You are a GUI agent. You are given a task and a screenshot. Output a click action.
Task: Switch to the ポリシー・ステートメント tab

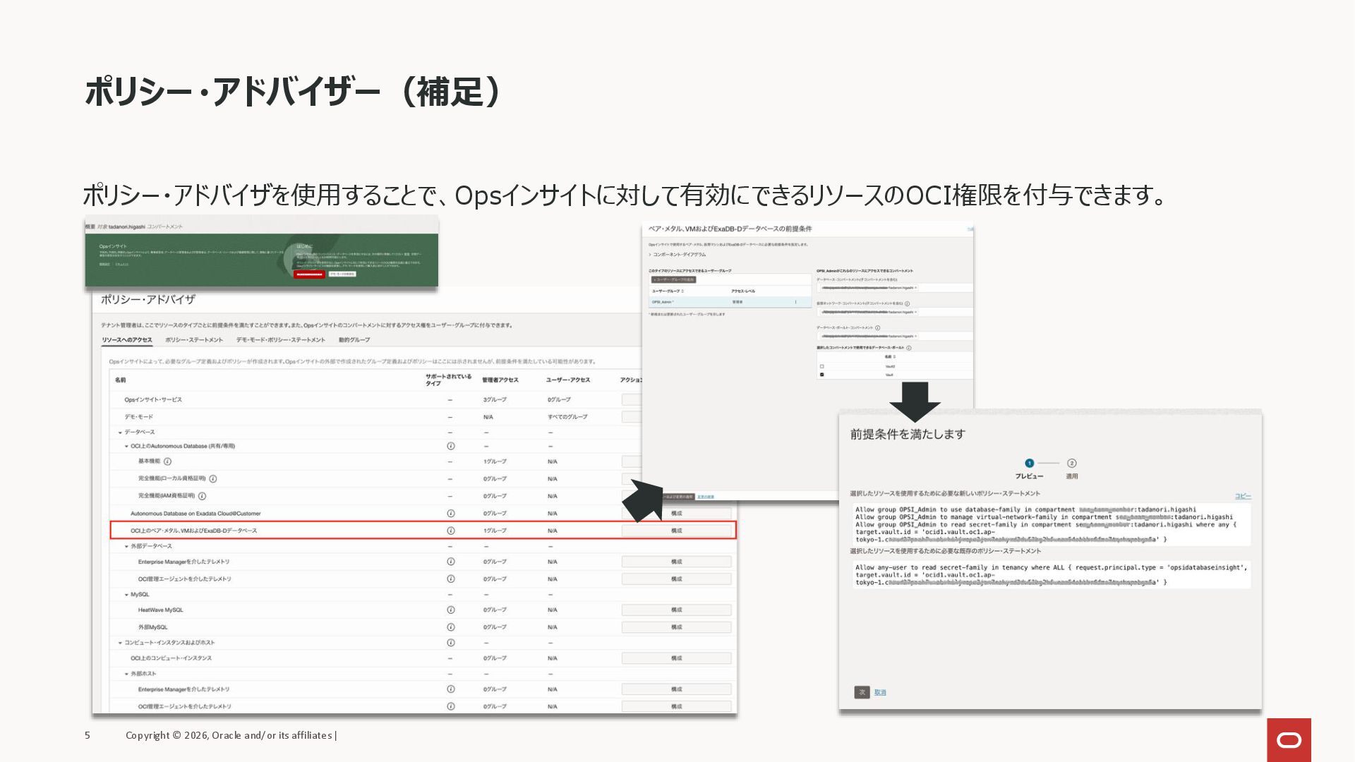pyautogui.click(x=193, y=340)
